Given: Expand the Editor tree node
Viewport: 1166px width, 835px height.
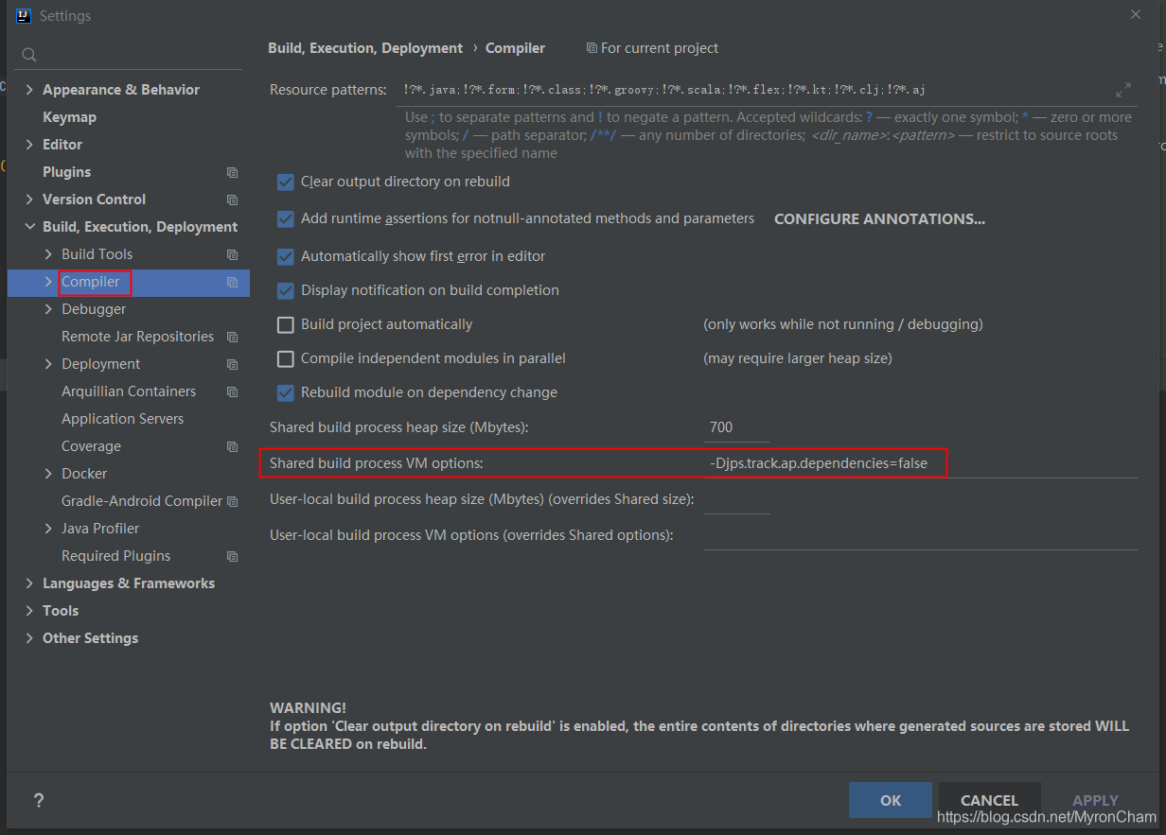Looking at the screenshot, I should coord(29,144).
